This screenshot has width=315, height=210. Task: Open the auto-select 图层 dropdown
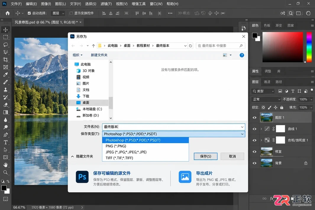[58, 13]
